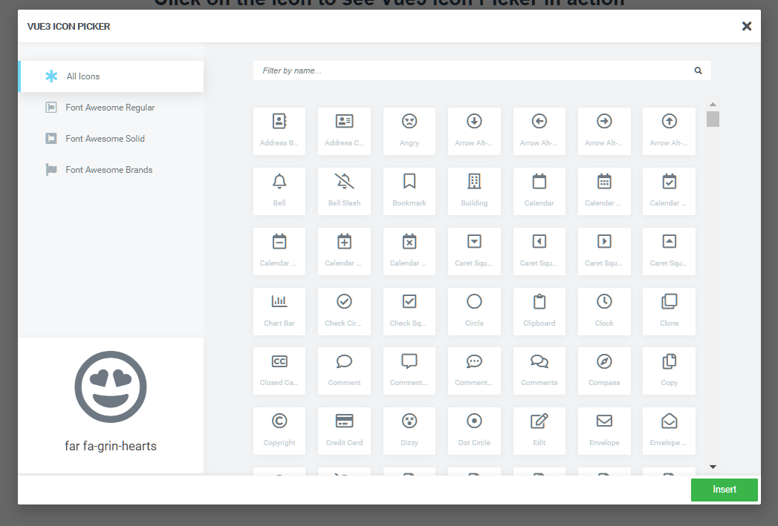Choose the Bookmark icon

pyautogui.click(x=409, y=191)
